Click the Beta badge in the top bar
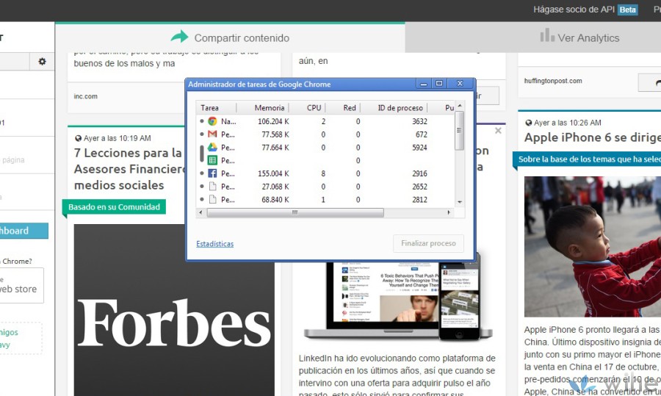661x396 pixels. [628, 10]
